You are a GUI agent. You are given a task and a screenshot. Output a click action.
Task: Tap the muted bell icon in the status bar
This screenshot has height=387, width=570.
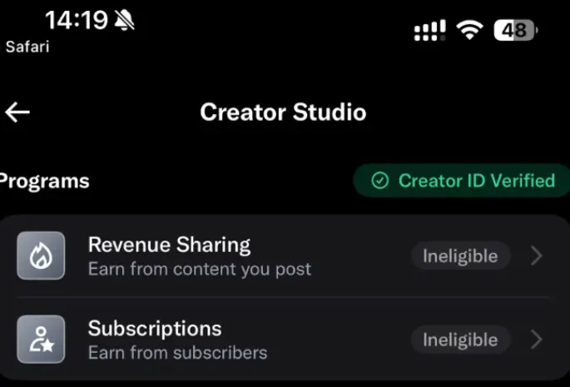124,20
